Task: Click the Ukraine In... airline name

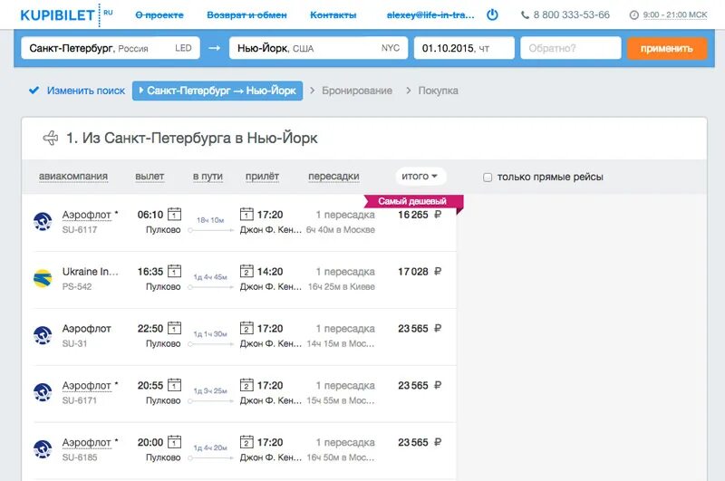Action: [91, 271]
